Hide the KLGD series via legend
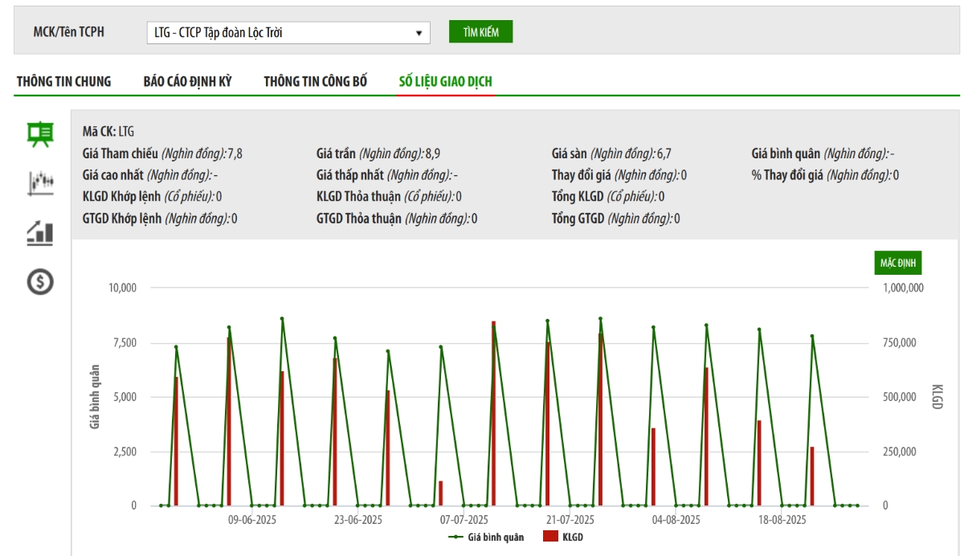The width and height of the screenshot is (964, 556). 562,537
